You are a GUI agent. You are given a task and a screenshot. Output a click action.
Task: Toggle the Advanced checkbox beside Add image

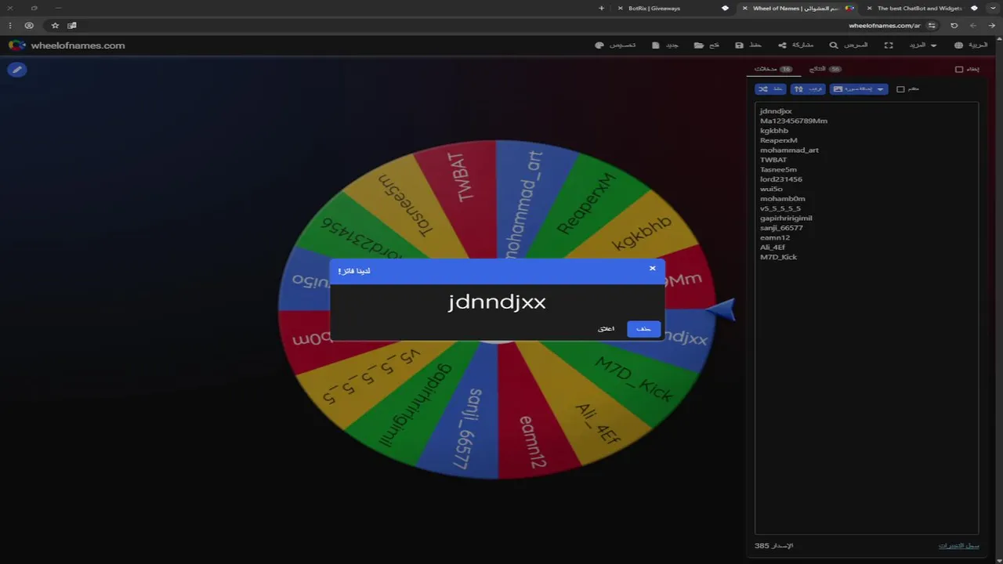click(900, 89)
